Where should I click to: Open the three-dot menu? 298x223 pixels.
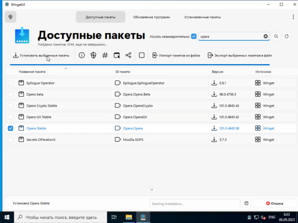coord(293,17)
